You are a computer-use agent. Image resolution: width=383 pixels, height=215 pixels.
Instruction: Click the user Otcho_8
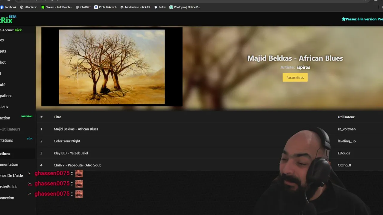[344, 165]
